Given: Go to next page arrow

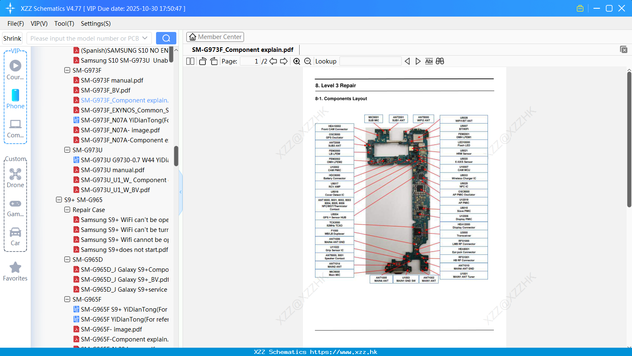Looking at the screenshot, I should tap(284, 61).
